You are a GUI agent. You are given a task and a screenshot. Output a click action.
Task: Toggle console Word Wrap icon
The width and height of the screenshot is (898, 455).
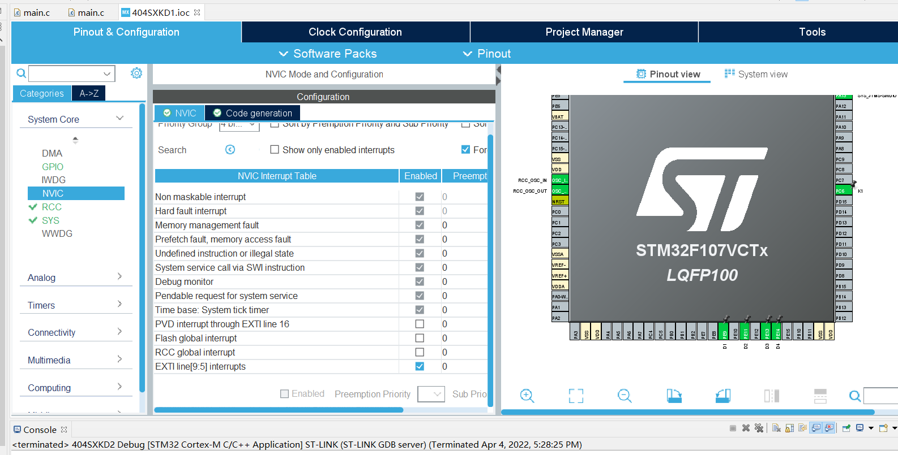tap(802, 428)
